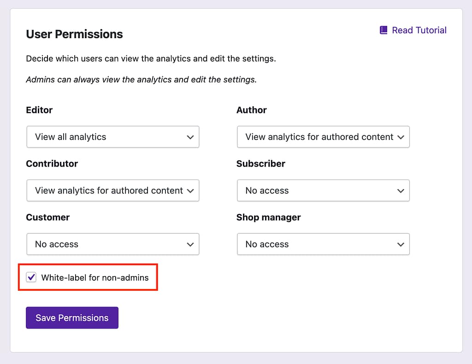Click the chevron arrow in Subscriber dropdown
472x364 pixels.
tap(401, 191)
